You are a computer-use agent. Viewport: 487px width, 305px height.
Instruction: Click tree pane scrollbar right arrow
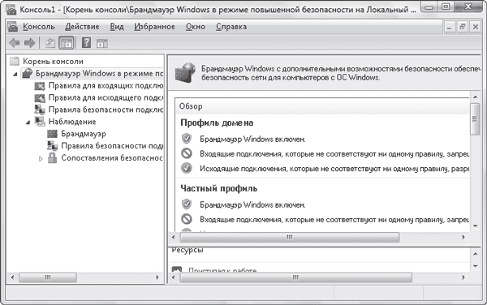[x=157, y=277]
